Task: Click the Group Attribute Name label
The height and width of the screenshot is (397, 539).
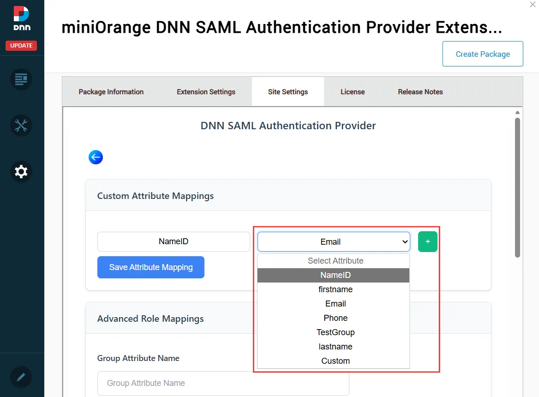Action: pyautogui.click(x=138, y=358)
